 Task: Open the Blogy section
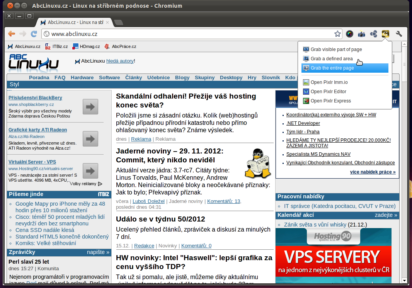[x=182, y=78]
